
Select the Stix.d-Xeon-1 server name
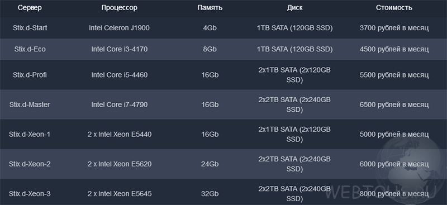tap(30, 134)
